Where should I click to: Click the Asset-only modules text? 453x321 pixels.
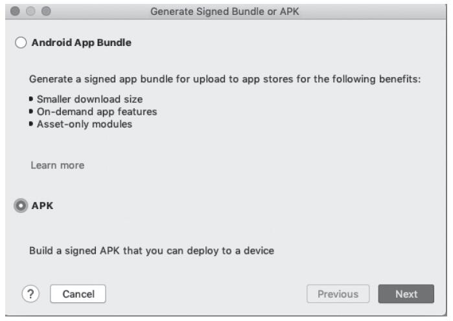point(84,124)
